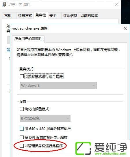Toggle 用 640 x 480 屏幕分辨率运行 checkbox
130x157 pixels.
[22, 129]
